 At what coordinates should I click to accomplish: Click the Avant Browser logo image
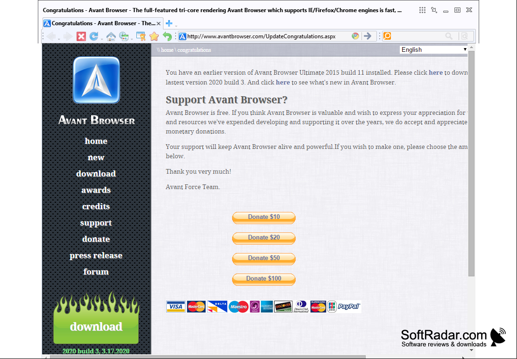96,80
